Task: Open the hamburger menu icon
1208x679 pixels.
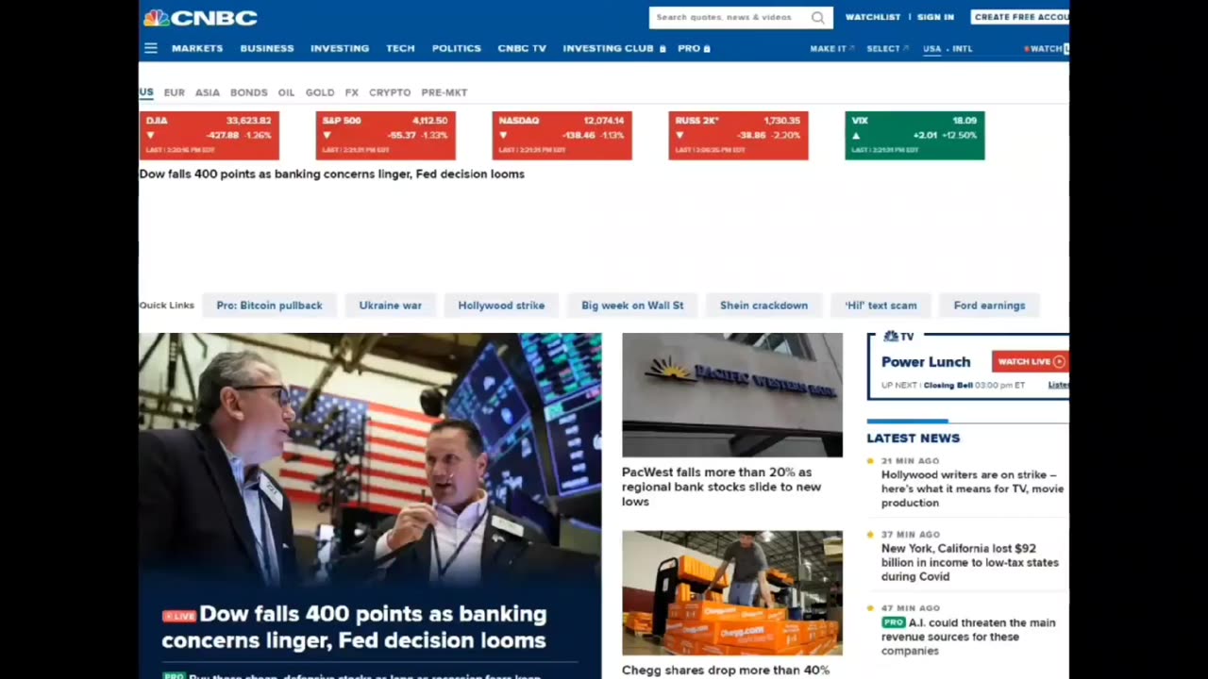Action: [x=151, y=48]
